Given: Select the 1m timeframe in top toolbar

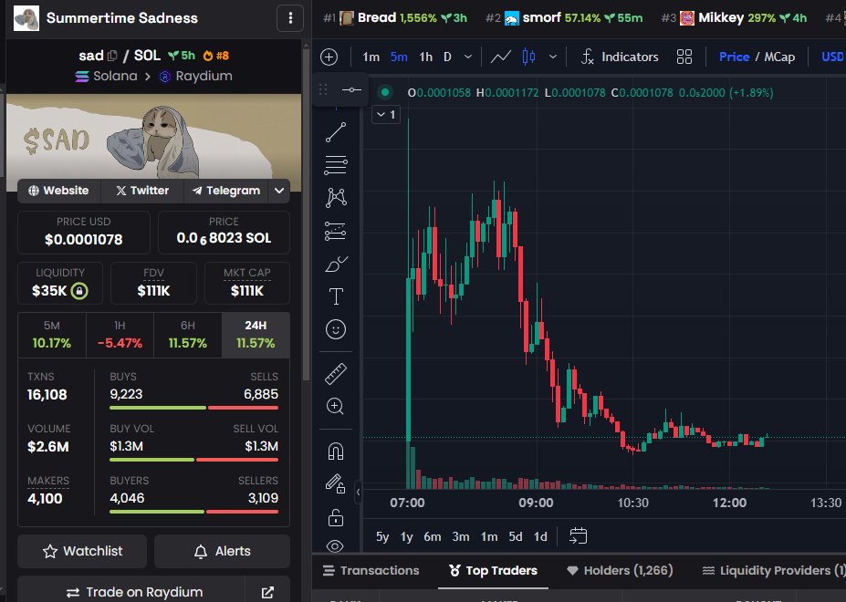Looking at the screenshot, I should click(x=371, y=57).
